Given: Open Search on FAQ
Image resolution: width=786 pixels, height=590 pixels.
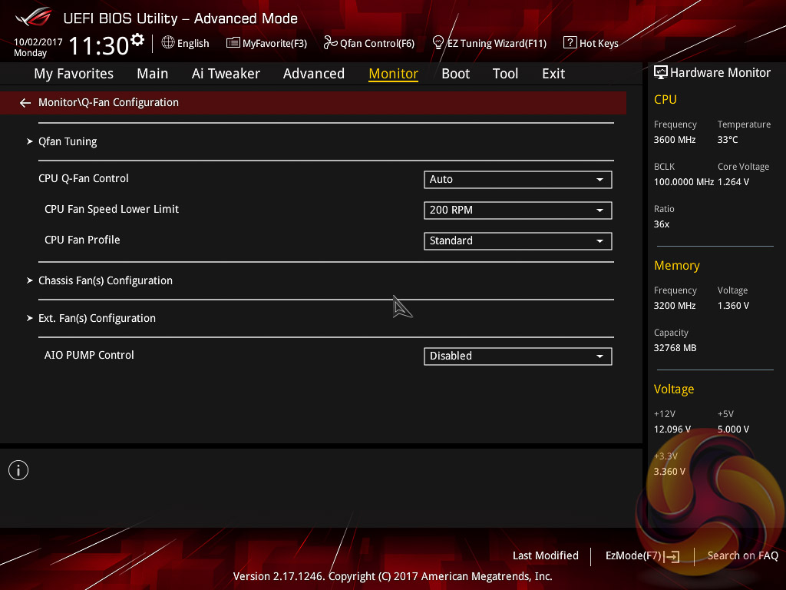Looking at the screenshot, I should 742,555.
